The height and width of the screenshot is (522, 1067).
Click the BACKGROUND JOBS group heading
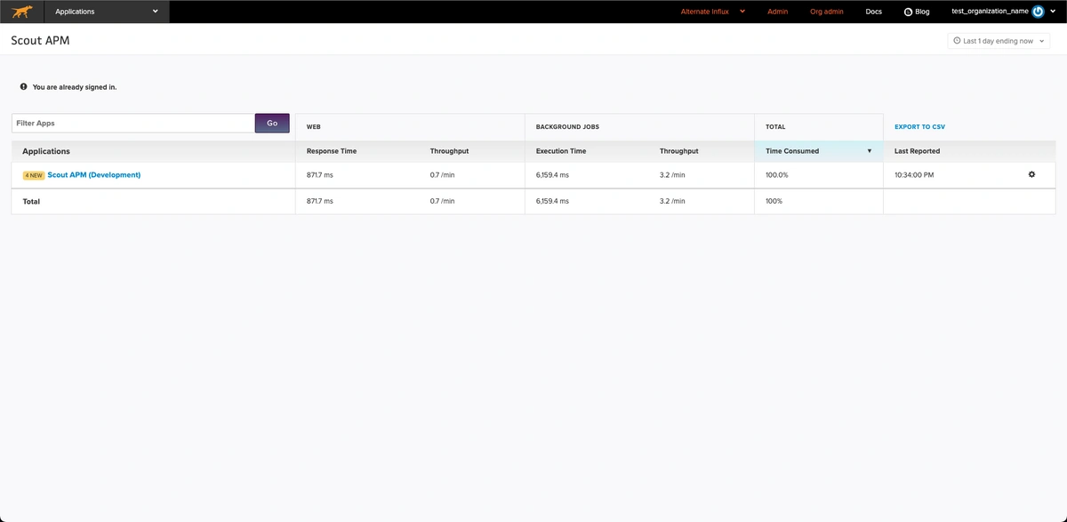coord(567,127)
